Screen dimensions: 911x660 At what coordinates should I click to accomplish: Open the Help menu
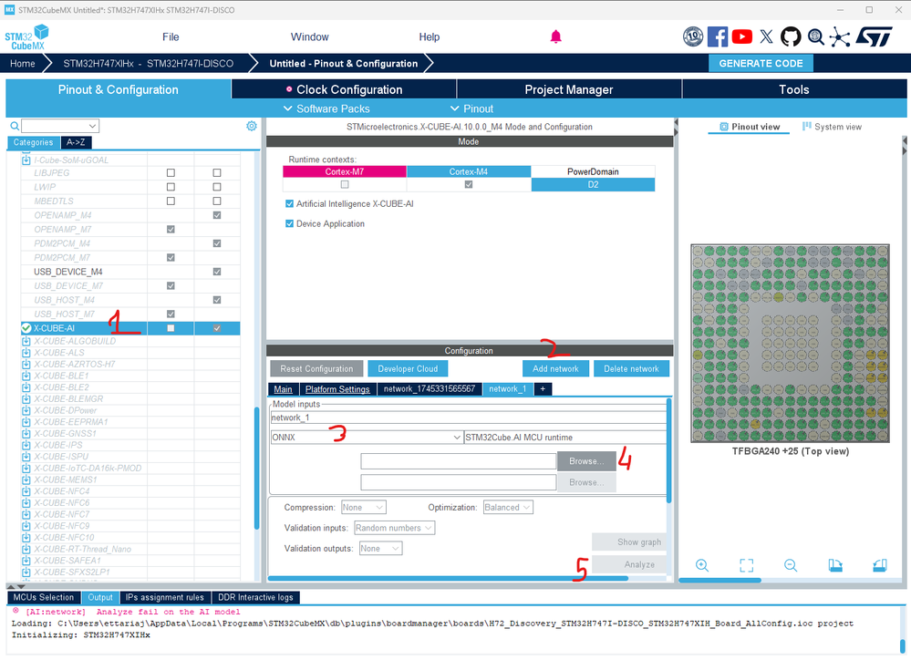[x=430, y=36]
